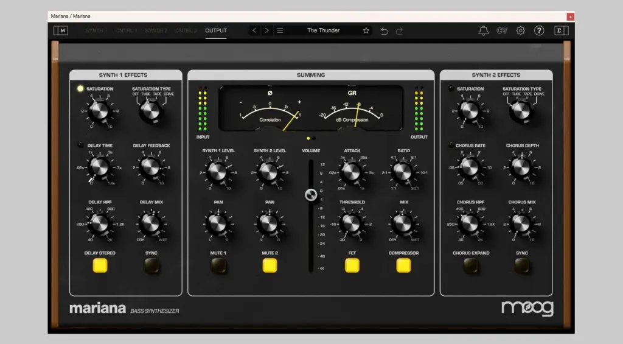Image resolution: width=623 pixels, height=344 pixels.
Task: Open the settings gear icon
Action: [x=521, y=30]
